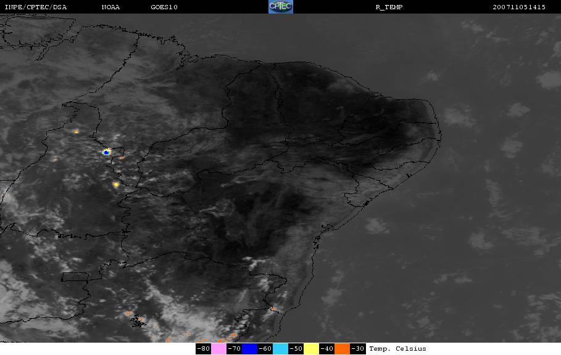Click the -30 legend value
Viewport: 561px width, 355px height.
pyautogui.click(x=357, y=349)
